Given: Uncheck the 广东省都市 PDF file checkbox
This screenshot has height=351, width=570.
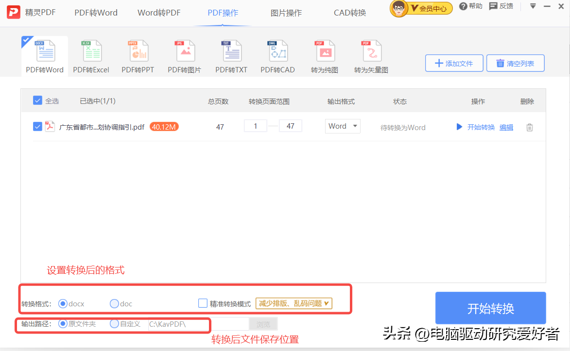Looking at the screenshot, I should (x=37, y=126).
